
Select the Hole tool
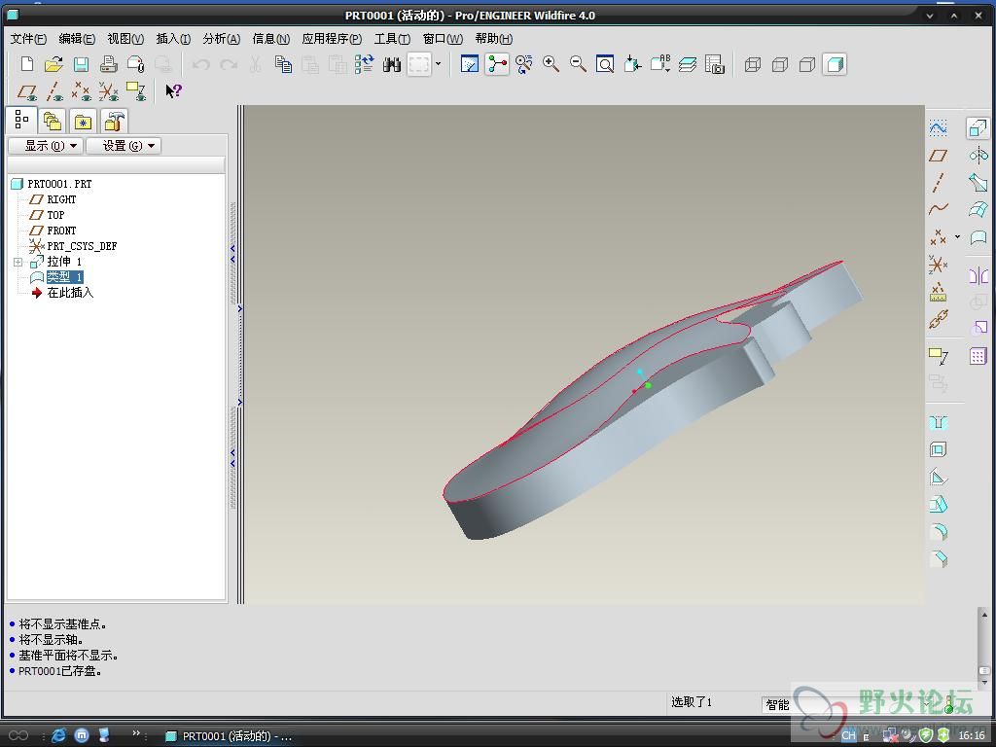939,422
